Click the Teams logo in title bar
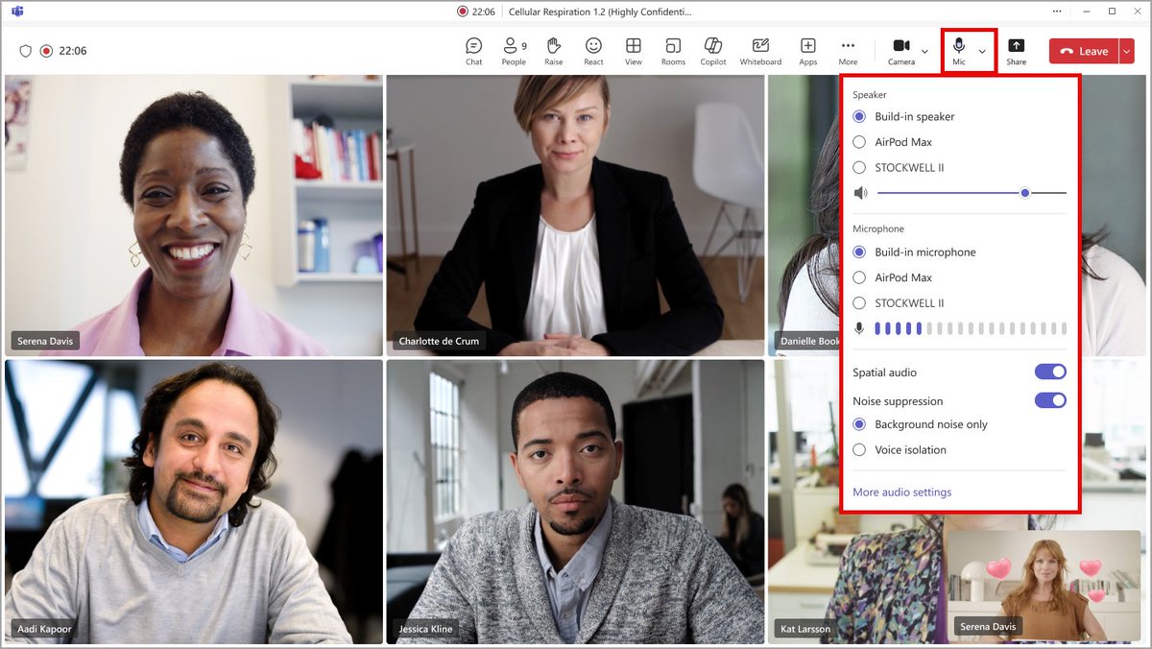 coord(17,12)
